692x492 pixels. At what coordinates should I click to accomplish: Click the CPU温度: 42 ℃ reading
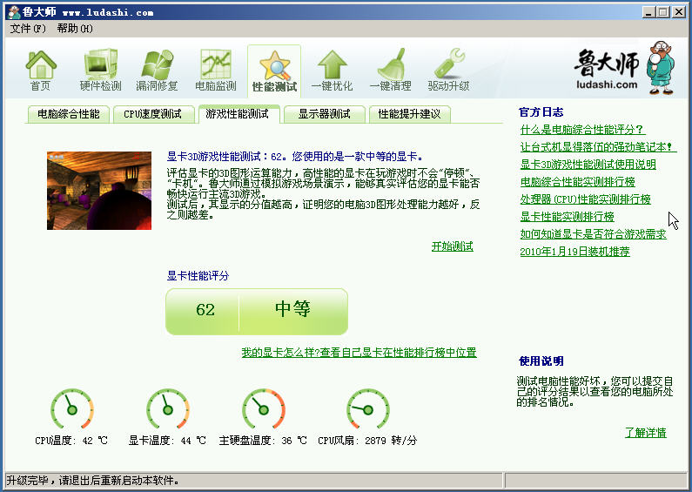click(71, 441)
